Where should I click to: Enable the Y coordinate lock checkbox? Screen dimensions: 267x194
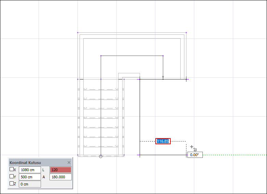point(12,176)
